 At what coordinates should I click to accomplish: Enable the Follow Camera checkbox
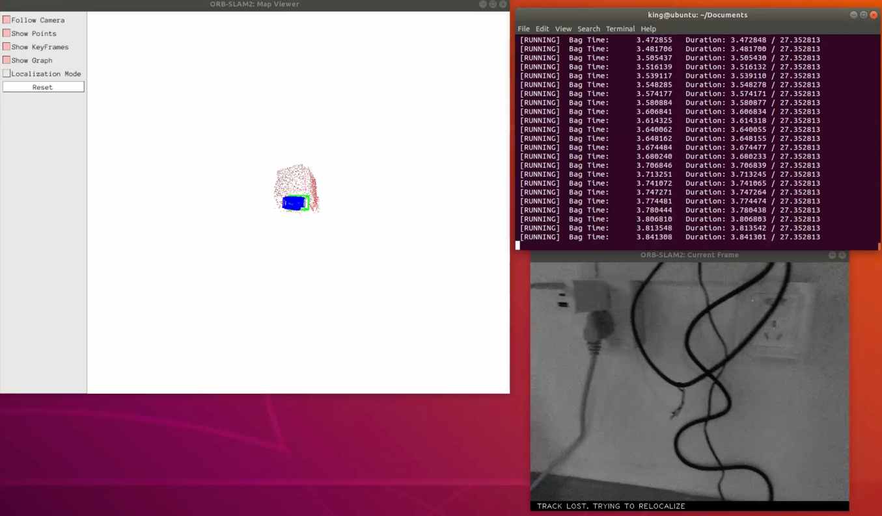[8, 19]
